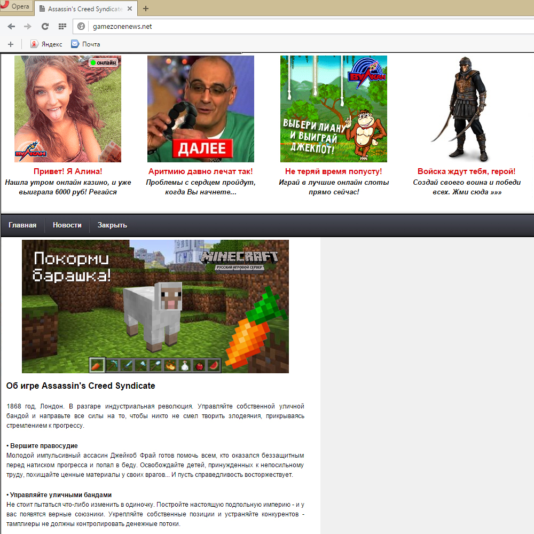534x534 pixels.
Task: Open the Новости menu item
Action: click(x=67, y=225)
